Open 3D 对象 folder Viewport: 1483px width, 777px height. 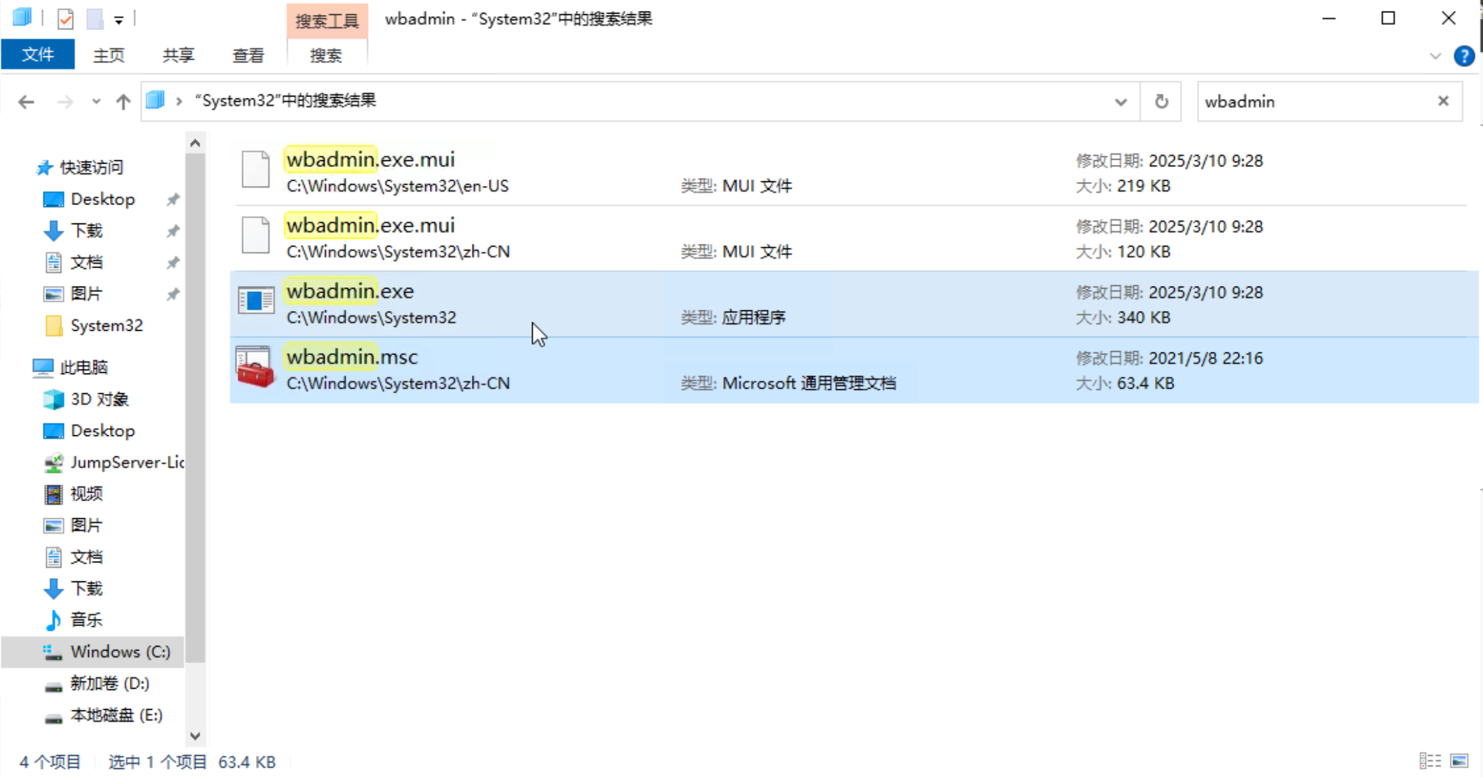point(99,399)
